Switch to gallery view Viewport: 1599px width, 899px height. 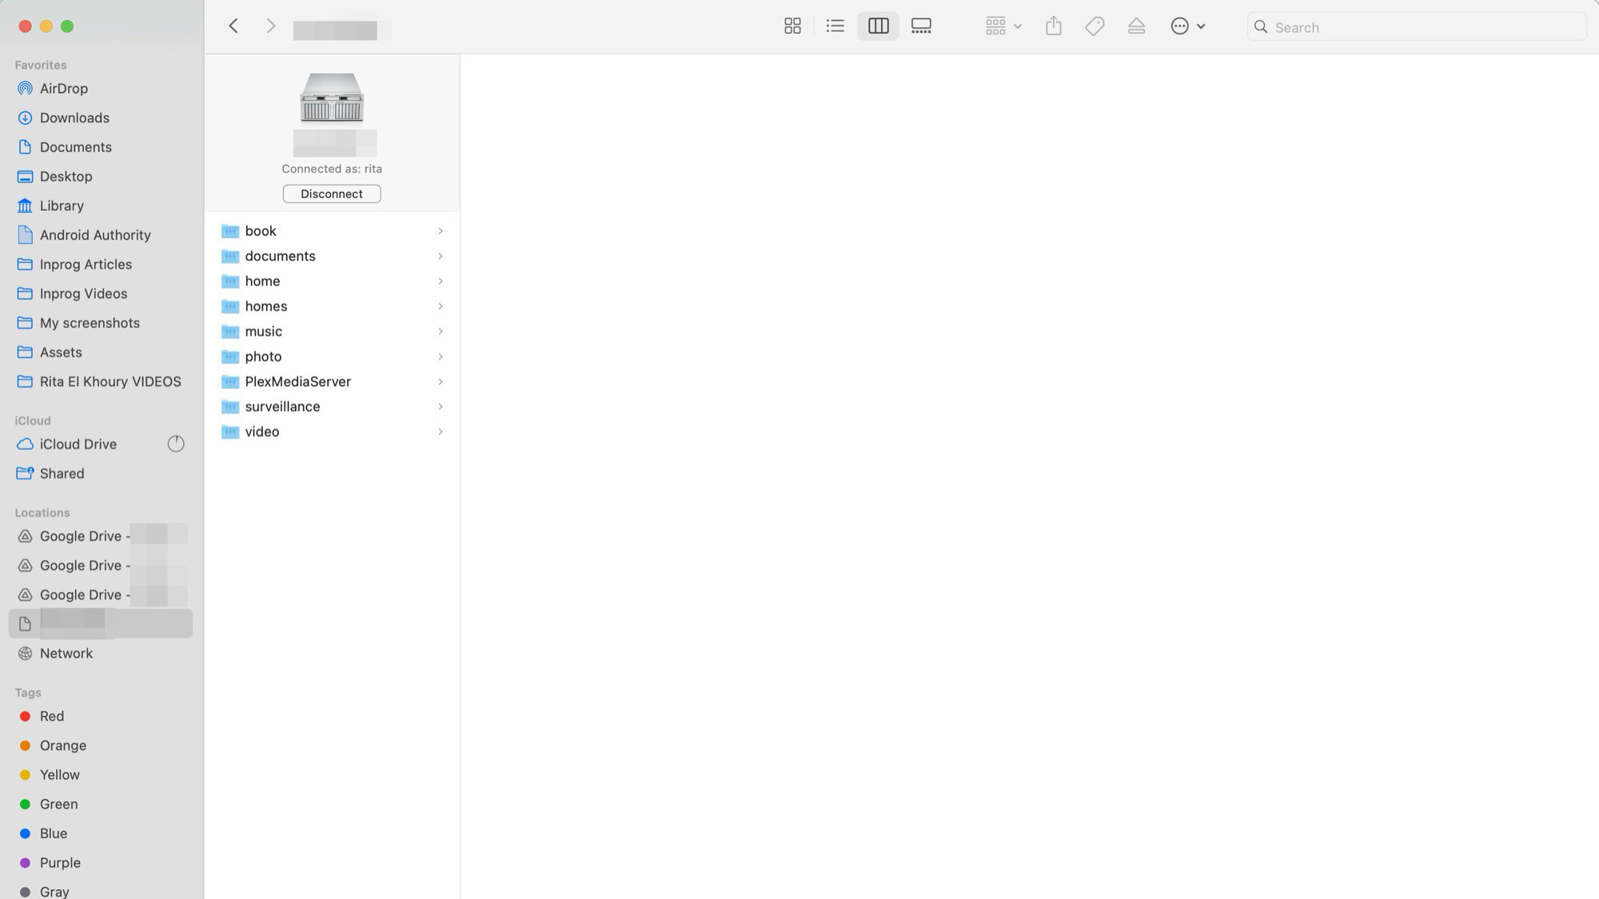pyautogui.click(x=921, y=26)
